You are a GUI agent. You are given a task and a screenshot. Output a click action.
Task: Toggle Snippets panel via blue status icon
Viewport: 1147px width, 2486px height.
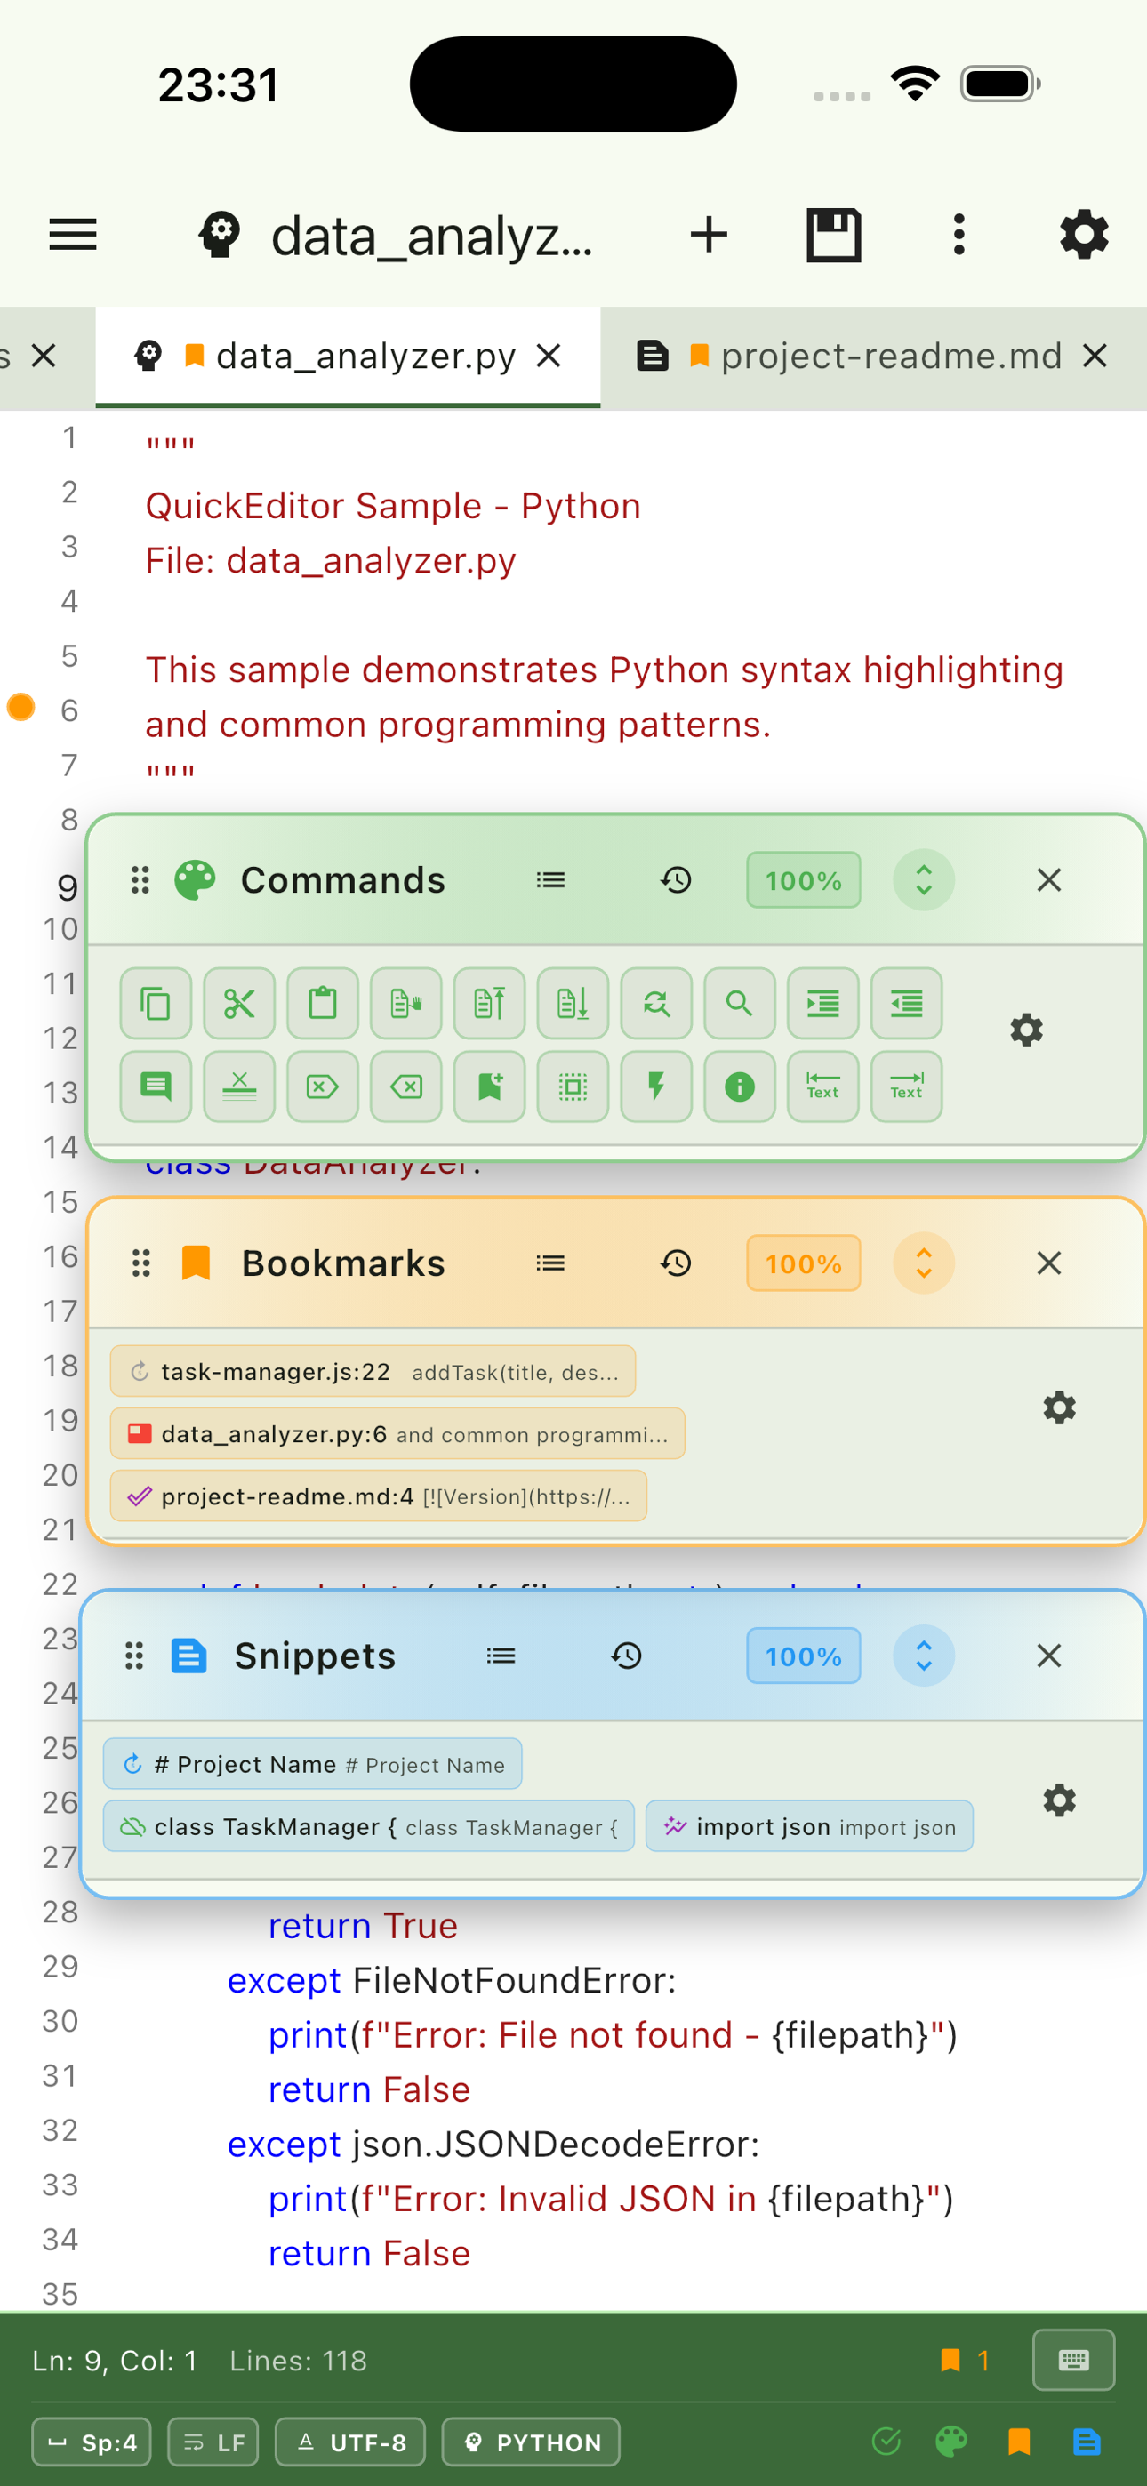click(x=1087, y=2442)
